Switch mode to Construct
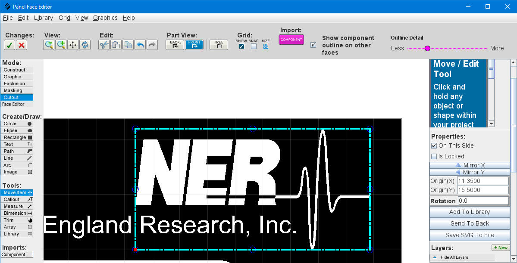The image size is (517, 263). point(17,70)
